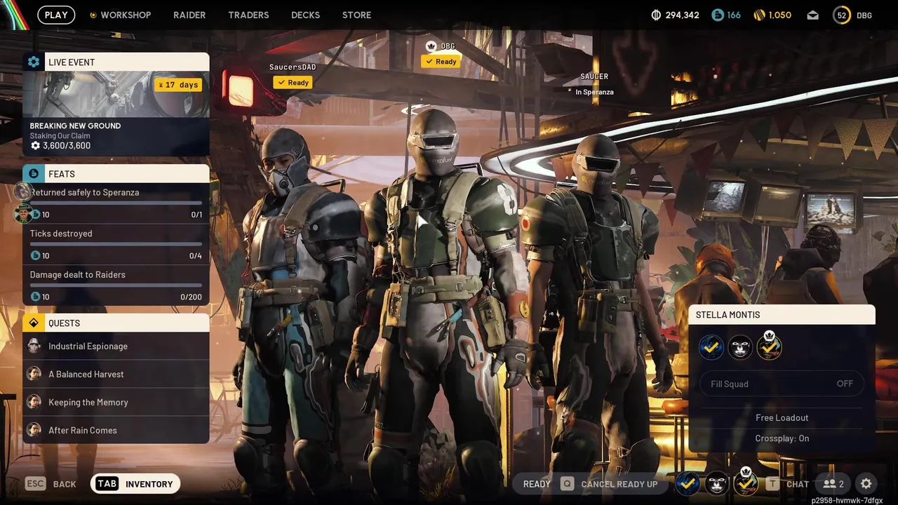This screenshot has height=505, width=898.
Task: Click the READY status label
Action: 537,484
